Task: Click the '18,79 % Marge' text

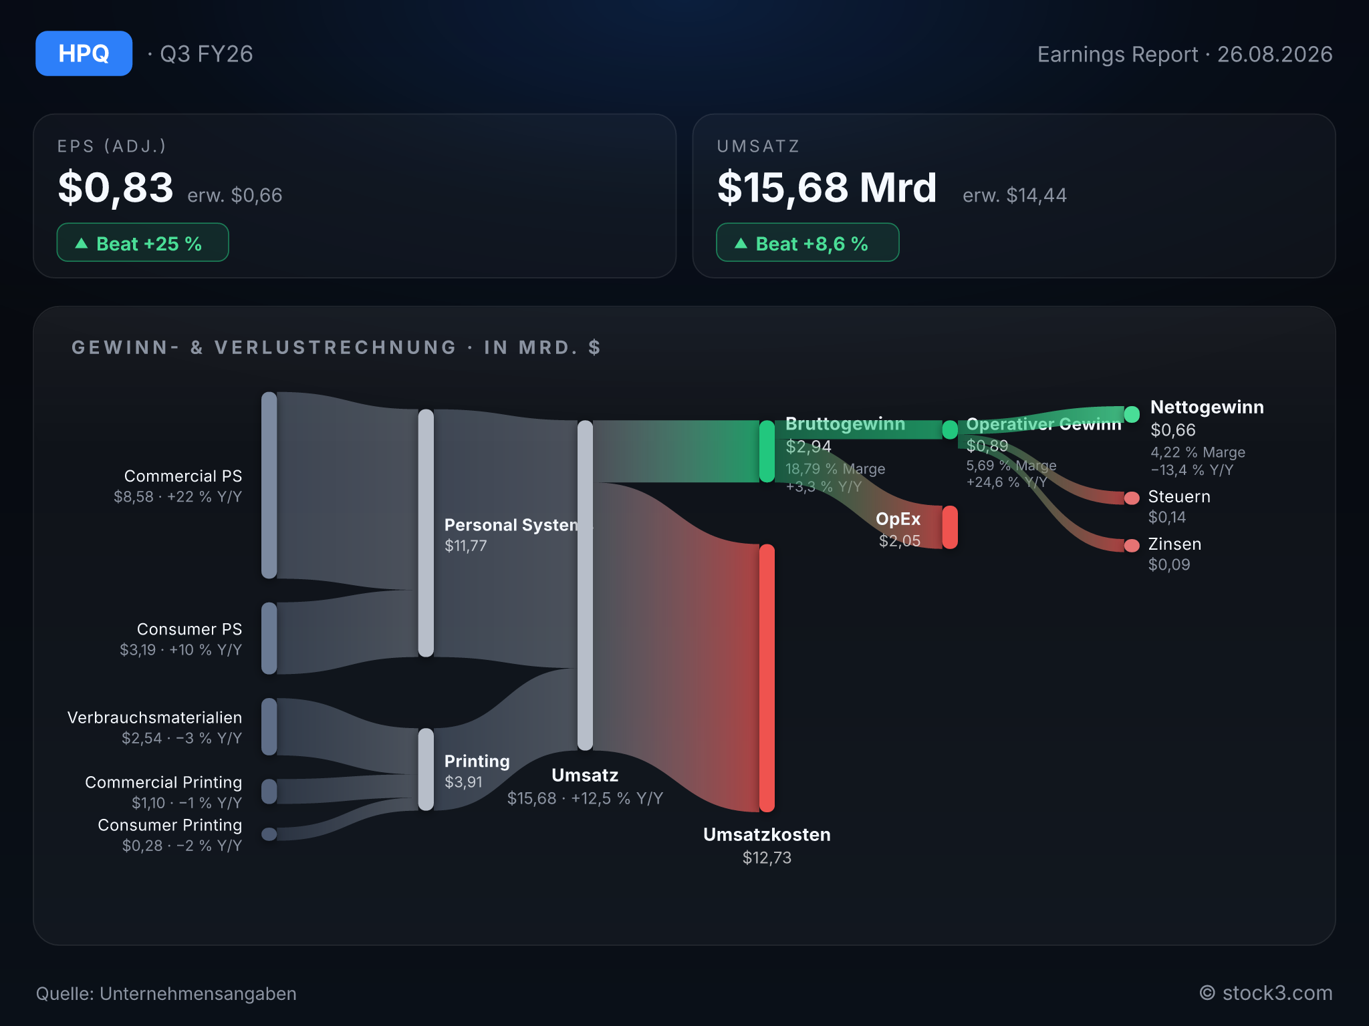Action: coord(835,469)
